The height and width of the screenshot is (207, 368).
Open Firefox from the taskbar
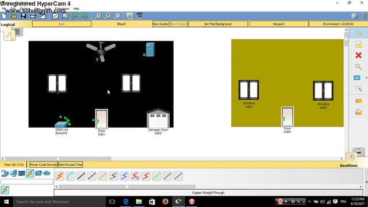click(x=165, y=202)
